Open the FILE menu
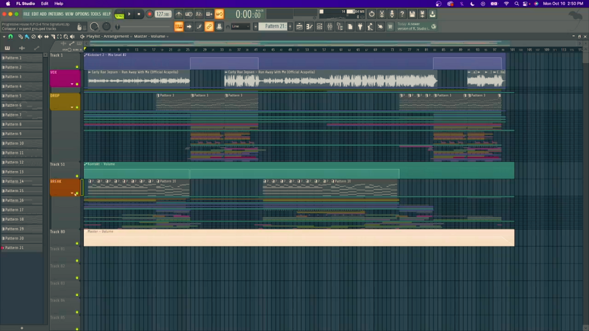The image size is (589, 331). tap(27, 14)
